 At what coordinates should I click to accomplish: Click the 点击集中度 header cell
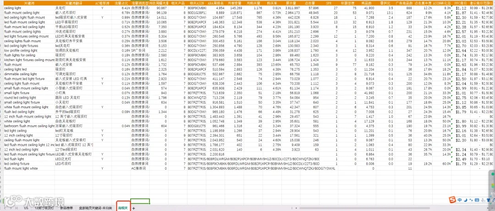[x=422, y=3]
